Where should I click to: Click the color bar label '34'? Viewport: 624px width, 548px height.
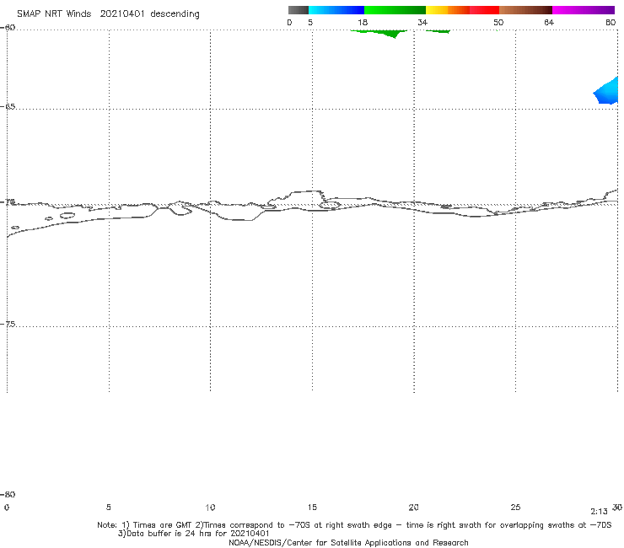[422, 22]
